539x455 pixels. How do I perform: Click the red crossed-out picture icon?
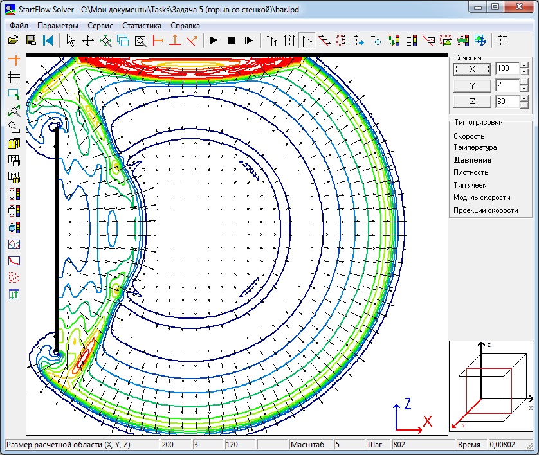point(428,41)
